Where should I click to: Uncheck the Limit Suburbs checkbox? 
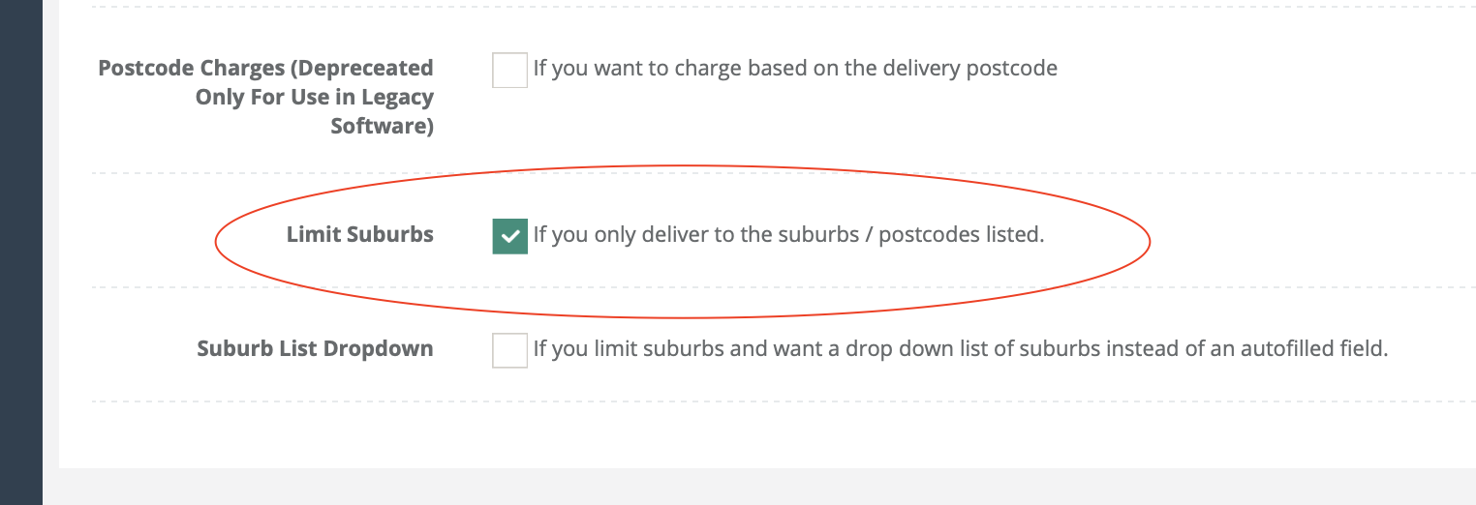tap(509, 235)
